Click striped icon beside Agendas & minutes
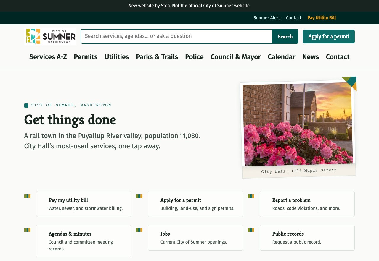379x261 pixels. tap(27, 230)
